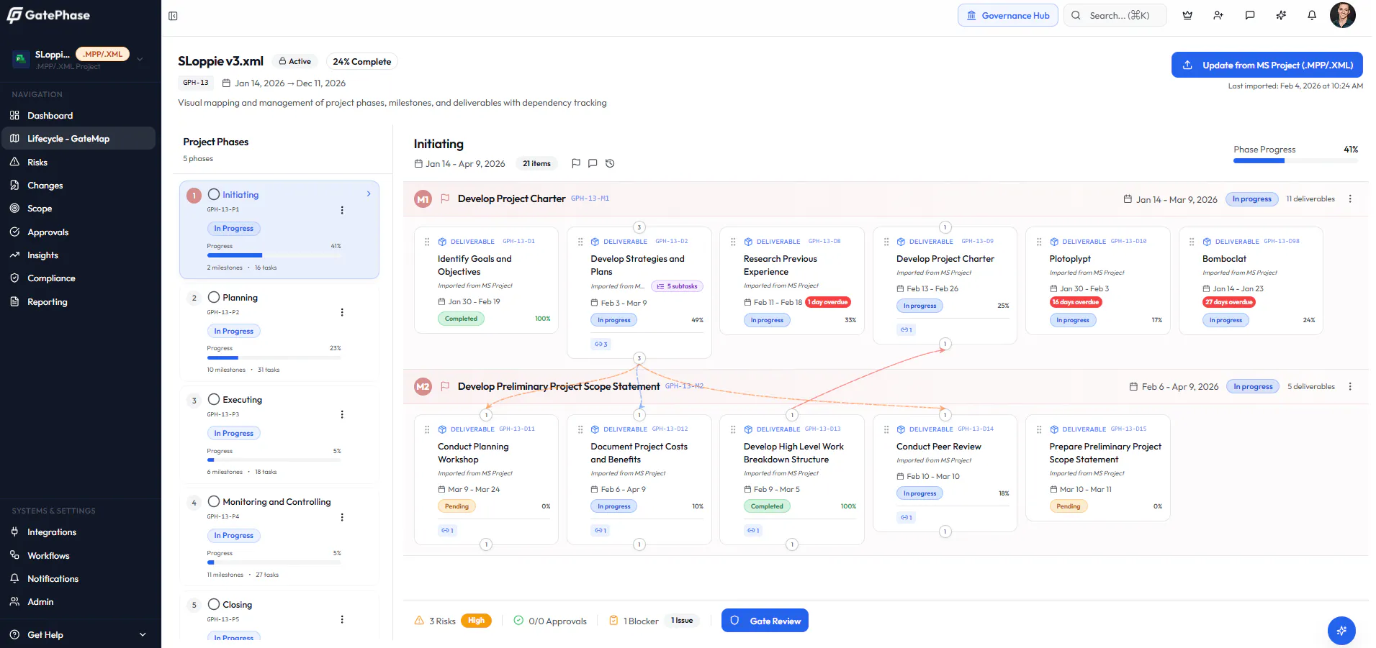Screen dimensions: 1376x648
Task: Open notifications bell in top bar
Action: 1312,15
